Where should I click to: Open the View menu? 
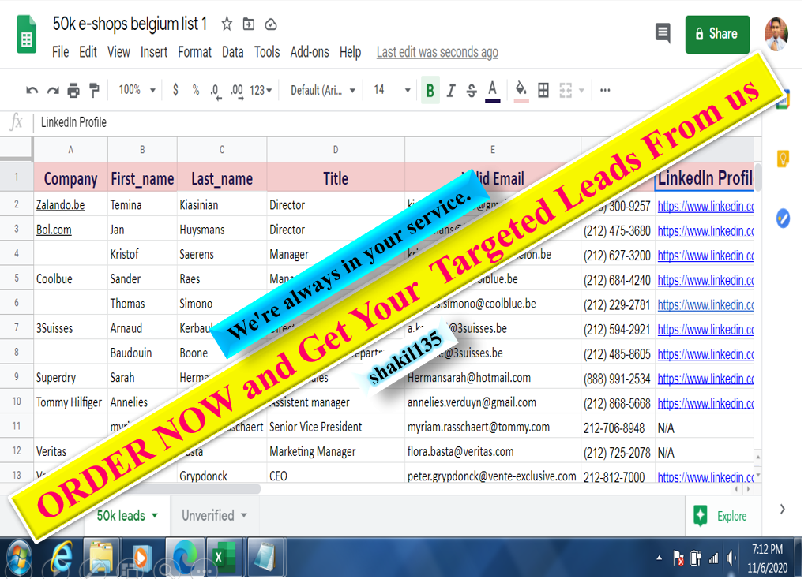[118, 52]
